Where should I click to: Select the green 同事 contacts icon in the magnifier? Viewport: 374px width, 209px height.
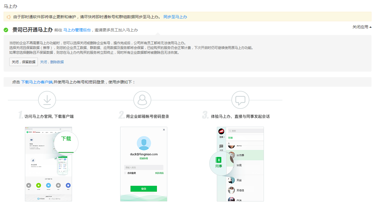pyautogui.click(x=219, y=159)
